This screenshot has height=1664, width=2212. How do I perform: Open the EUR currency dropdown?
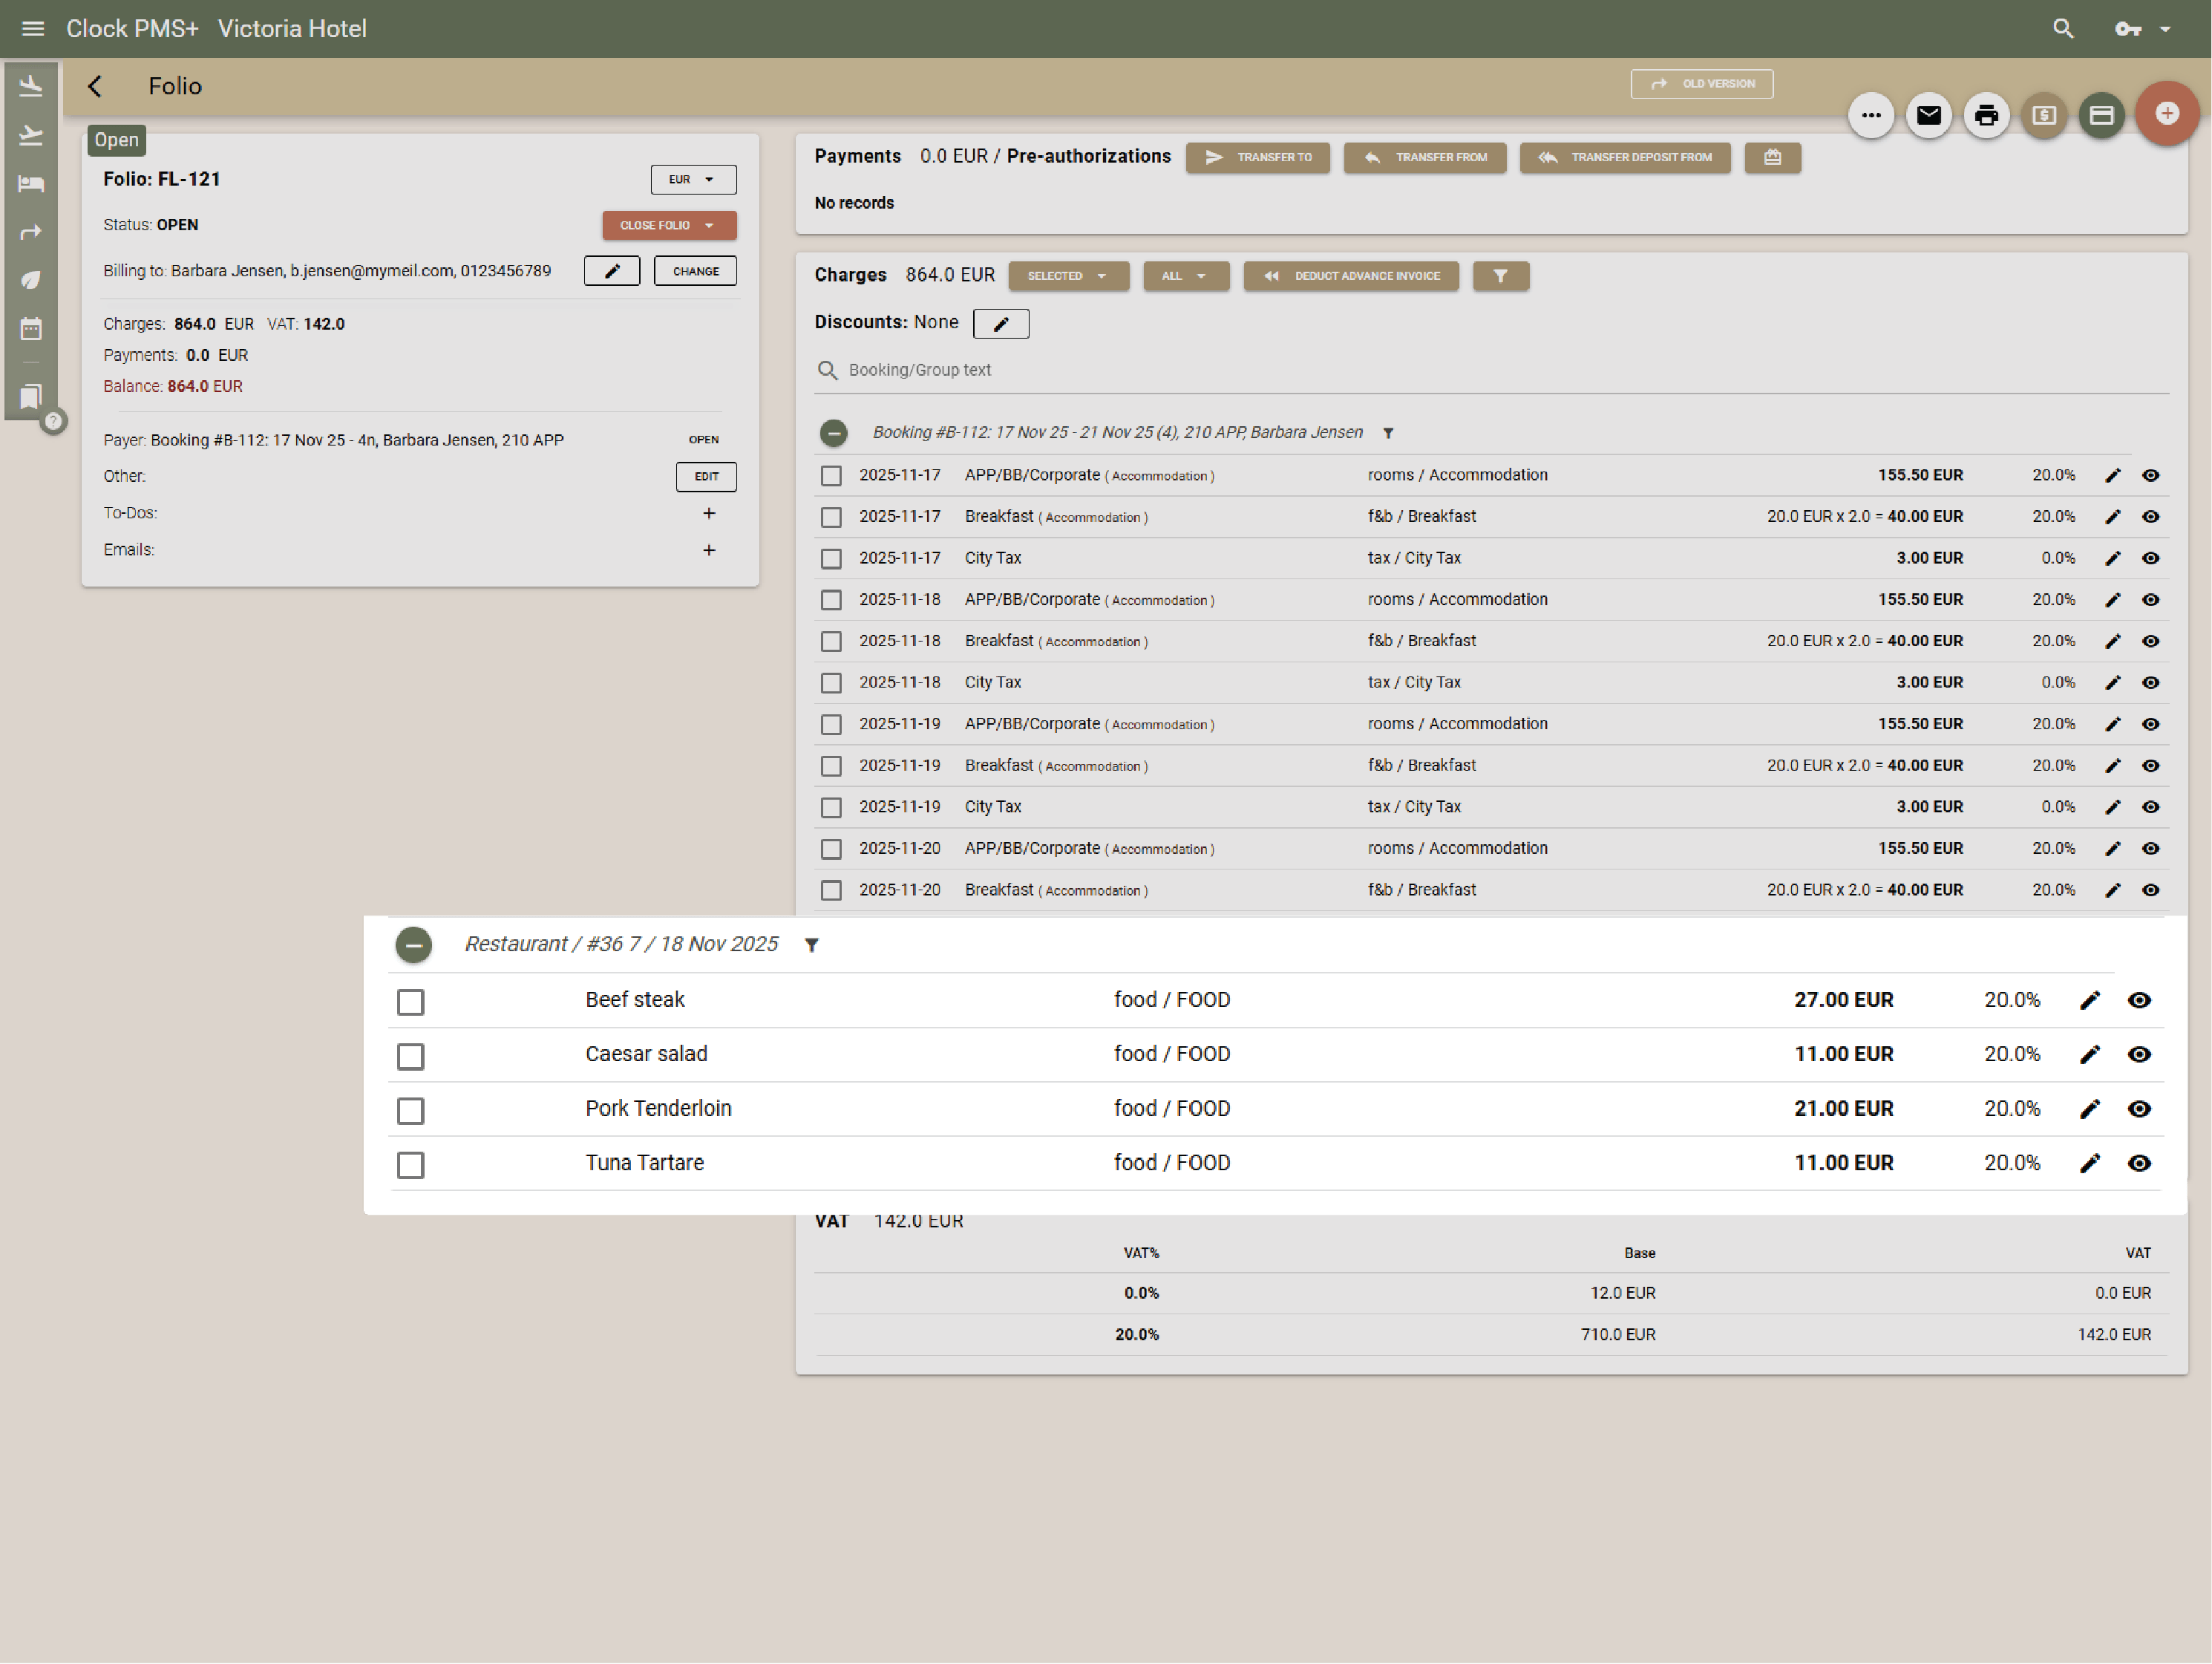[692, 179]
